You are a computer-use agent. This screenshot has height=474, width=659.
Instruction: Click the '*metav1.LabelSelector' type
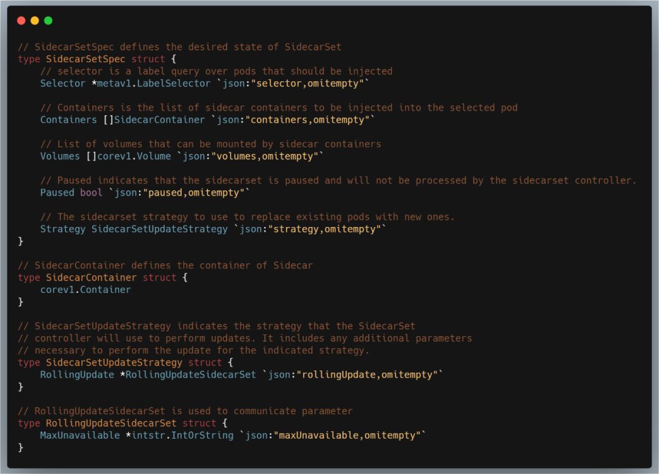coord(151,84)
